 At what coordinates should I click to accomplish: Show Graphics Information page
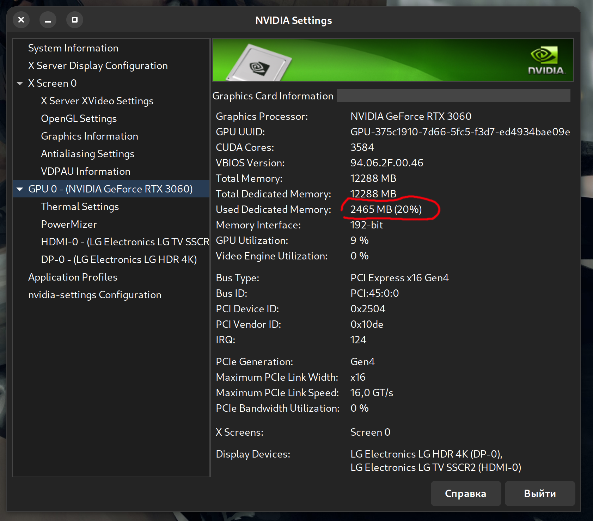click(90, 136)
